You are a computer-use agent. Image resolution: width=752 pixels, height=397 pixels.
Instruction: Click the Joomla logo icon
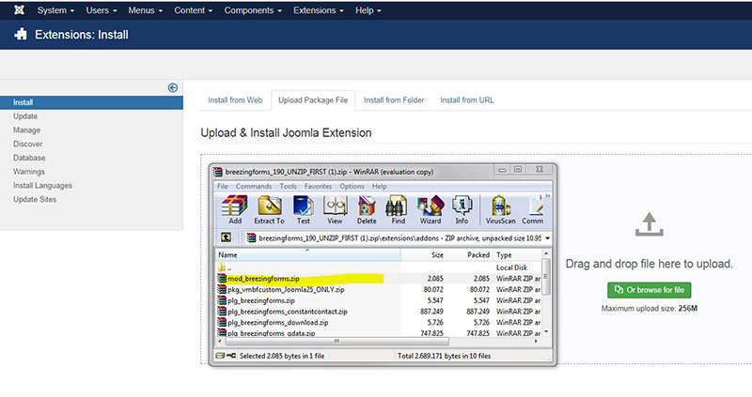click(x=19, y=10)
